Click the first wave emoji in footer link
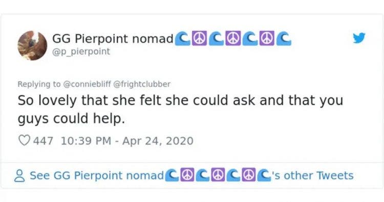 (172, 174)
